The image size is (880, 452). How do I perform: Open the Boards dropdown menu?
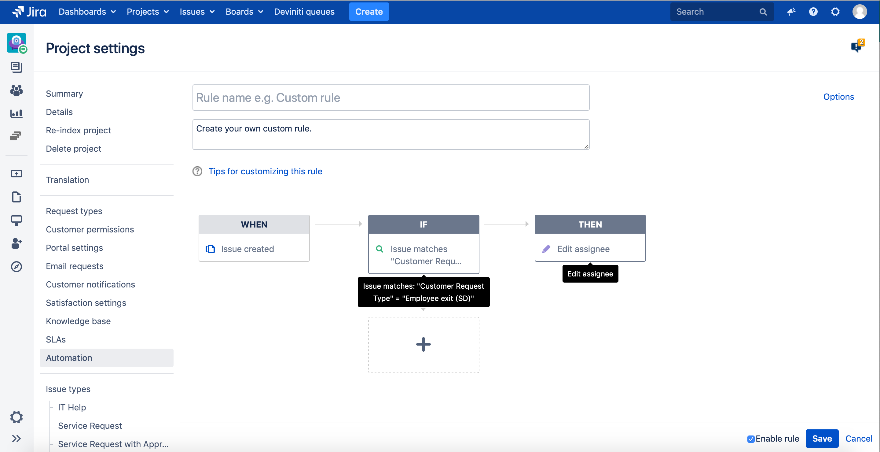[x=244, y=12]
